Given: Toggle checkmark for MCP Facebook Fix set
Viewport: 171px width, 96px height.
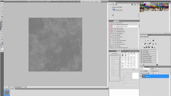Looking at the screenshot, I should pos(110,30).
